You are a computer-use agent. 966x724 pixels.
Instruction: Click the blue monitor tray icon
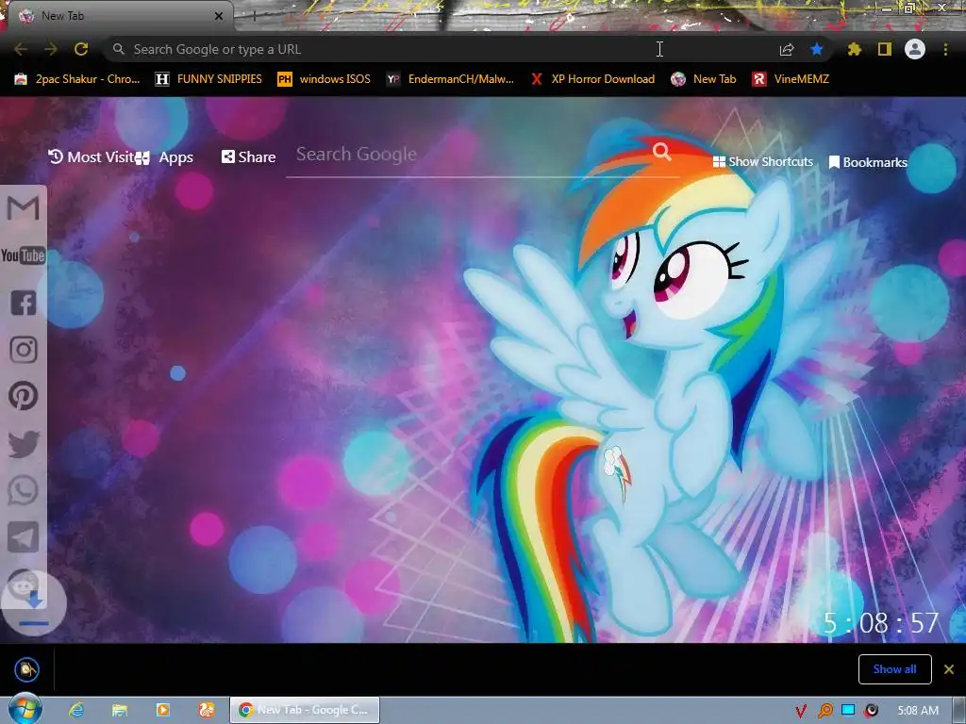click(848, 711)
